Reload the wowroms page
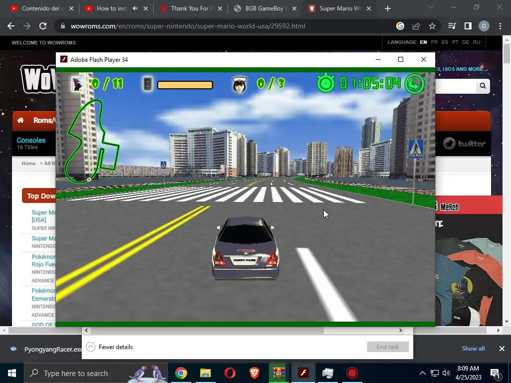This screenshot has width=511, height=383. pos(43,26)
